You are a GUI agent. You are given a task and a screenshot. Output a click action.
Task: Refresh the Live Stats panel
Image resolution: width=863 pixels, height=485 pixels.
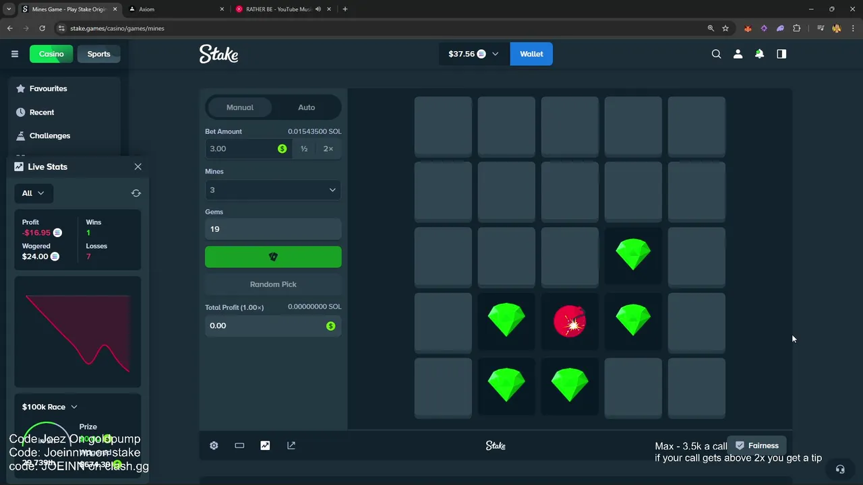(136, 193)
